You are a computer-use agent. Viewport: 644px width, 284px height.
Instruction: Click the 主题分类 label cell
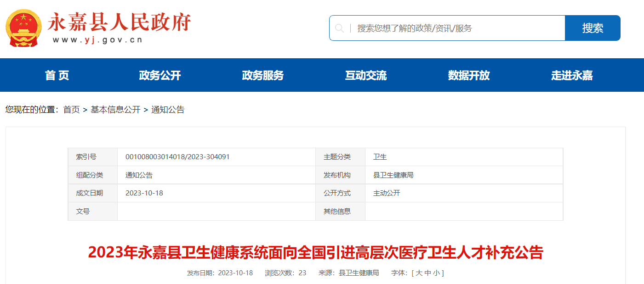[x=340, y=157]
